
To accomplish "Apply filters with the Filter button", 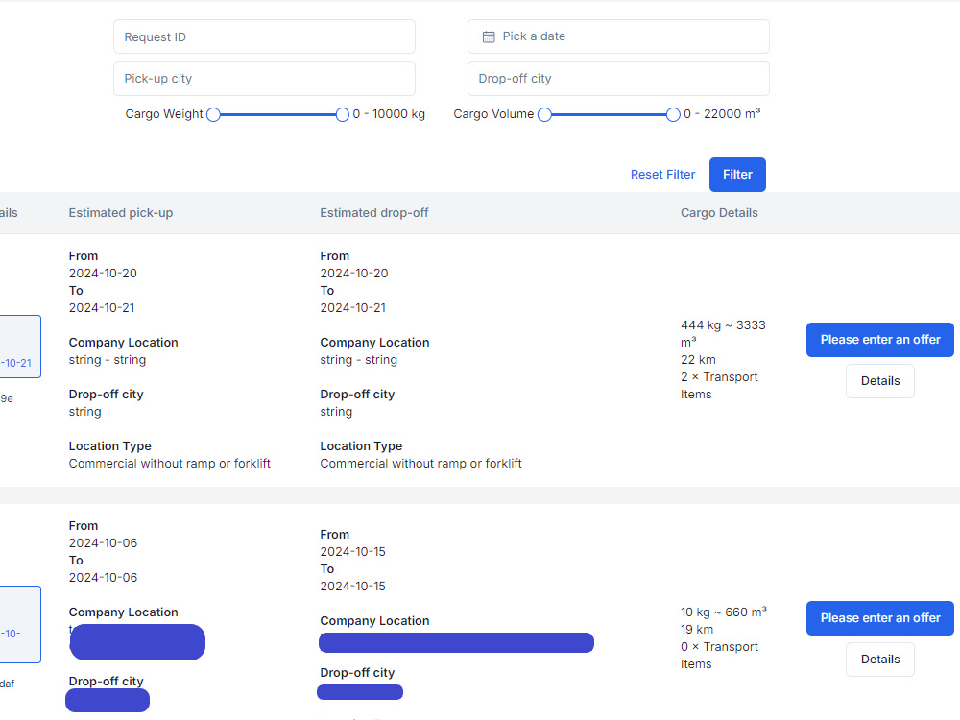I will coord(737,175).
